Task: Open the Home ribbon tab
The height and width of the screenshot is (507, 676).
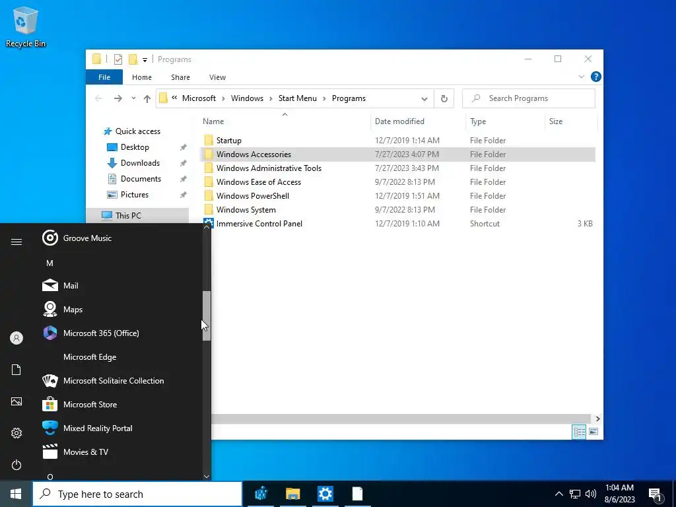Action: pyautogui.click(x=142, y=77)
